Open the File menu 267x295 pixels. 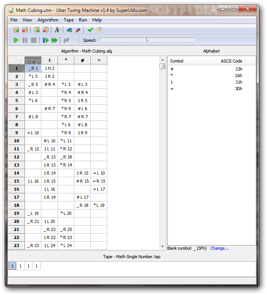point(14,20)
